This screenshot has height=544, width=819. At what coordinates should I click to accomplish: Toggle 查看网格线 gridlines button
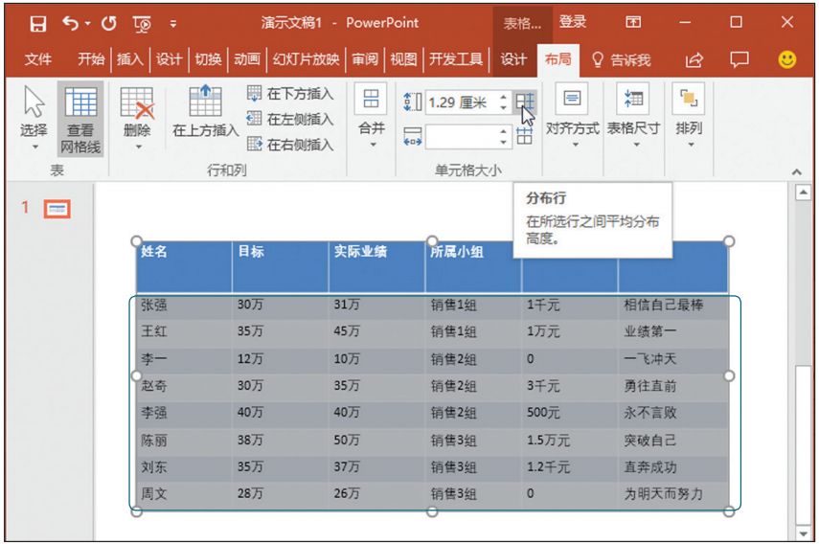(80, 119)
